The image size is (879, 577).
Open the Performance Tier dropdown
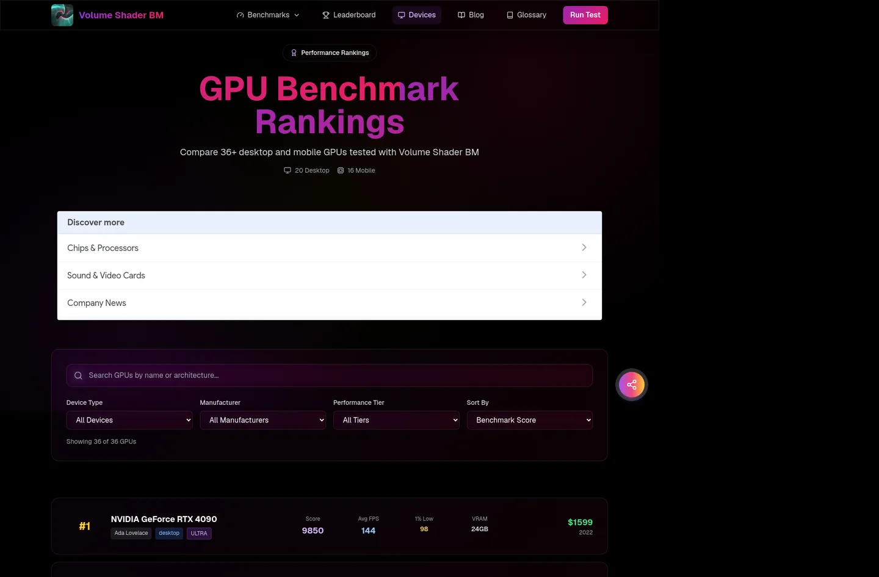pos(396,420)
